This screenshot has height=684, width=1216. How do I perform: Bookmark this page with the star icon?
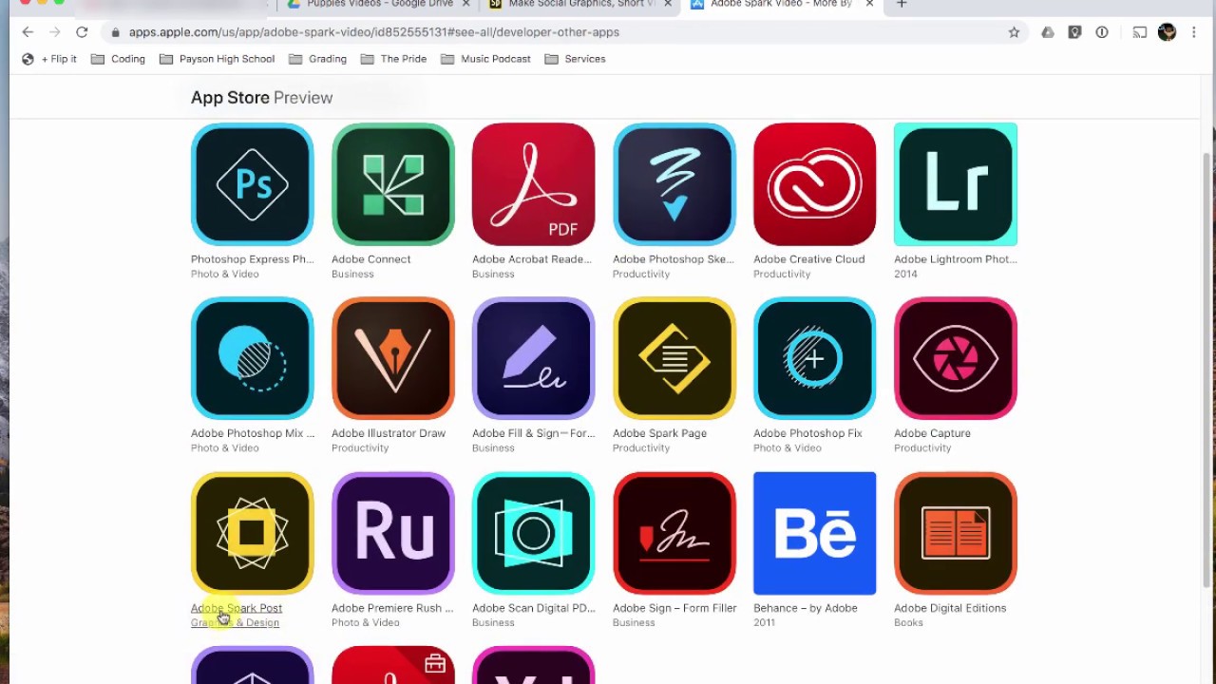(x=1014, y=32)
